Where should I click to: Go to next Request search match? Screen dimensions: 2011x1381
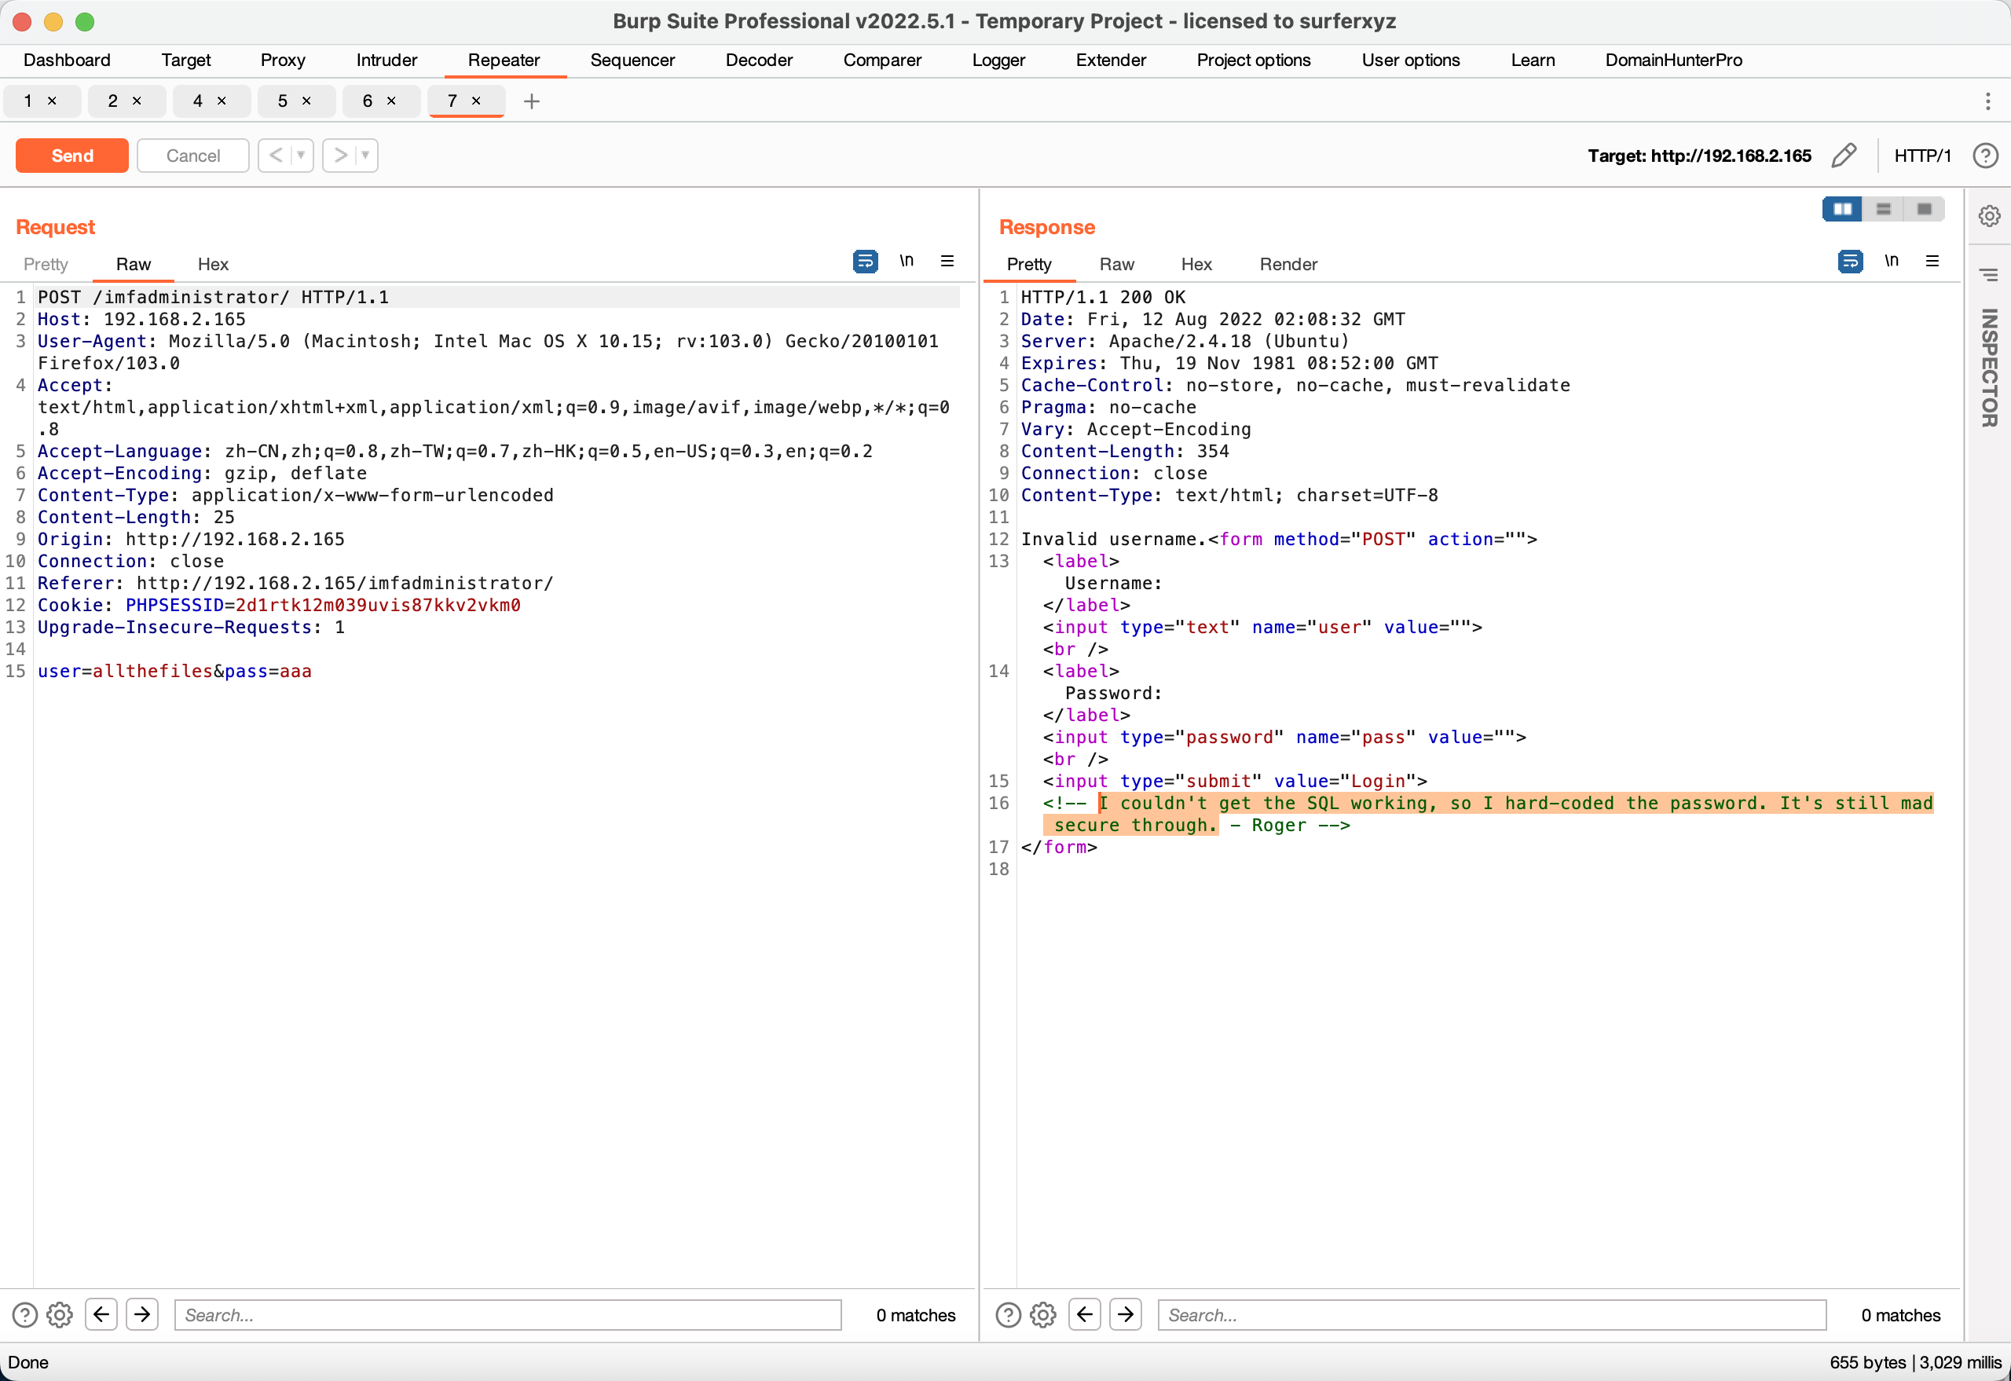142,1315
